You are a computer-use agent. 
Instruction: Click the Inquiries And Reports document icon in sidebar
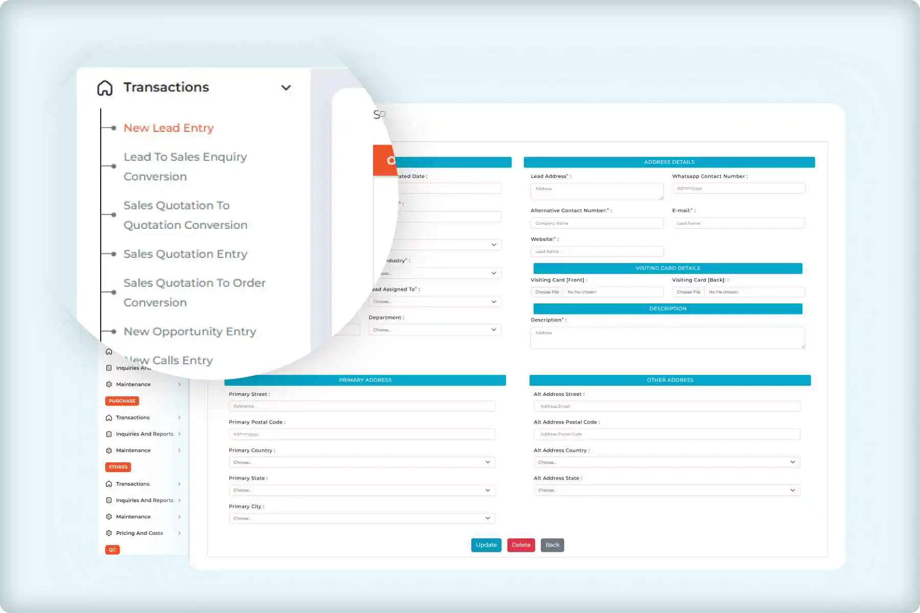(x=108, y=367)
